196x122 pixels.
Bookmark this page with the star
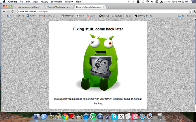[x=190, y=11]
